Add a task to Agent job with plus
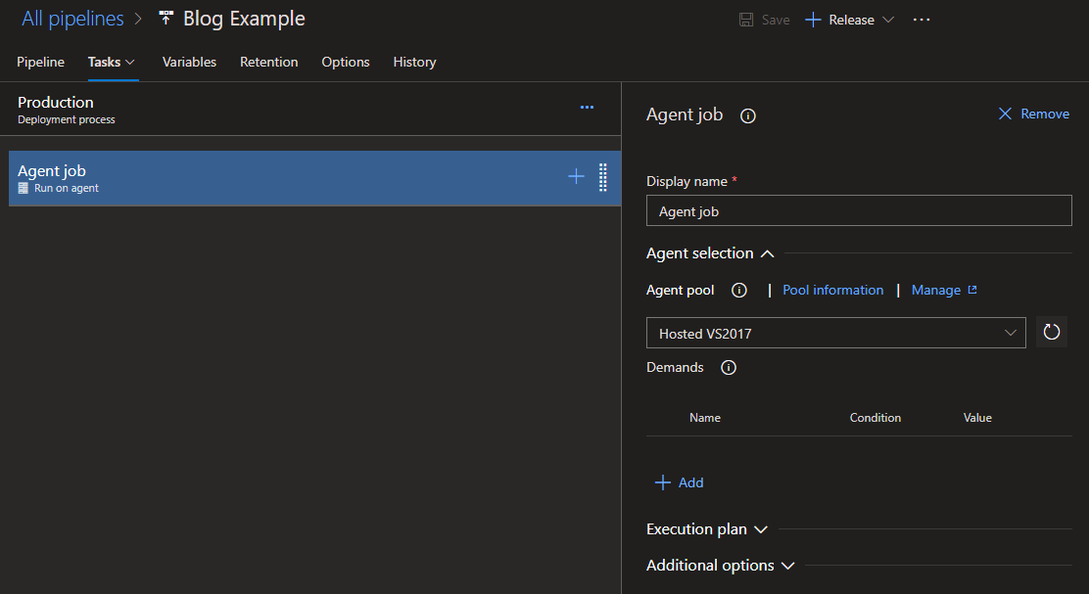The height and width of the screenshot is (594, 1089). click(x=576, y=177)
